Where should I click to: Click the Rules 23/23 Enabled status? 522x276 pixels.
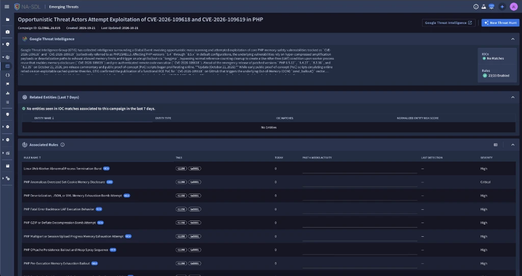pos(496,75)
